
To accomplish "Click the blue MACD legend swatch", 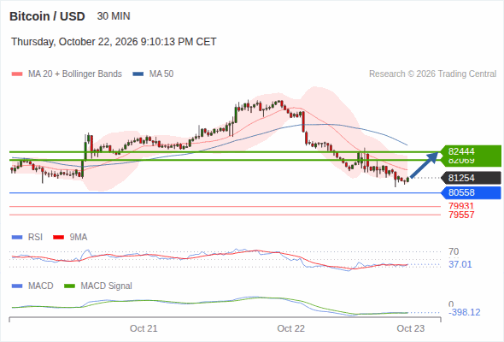I will click(x=17, y=286).
